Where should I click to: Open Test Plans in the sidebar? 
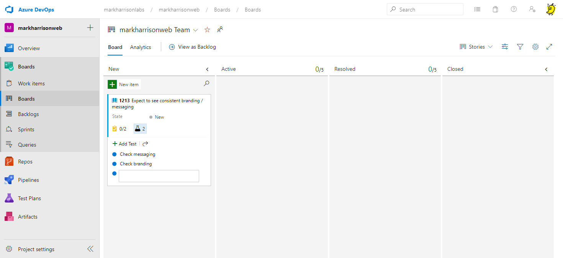(29, 198)
